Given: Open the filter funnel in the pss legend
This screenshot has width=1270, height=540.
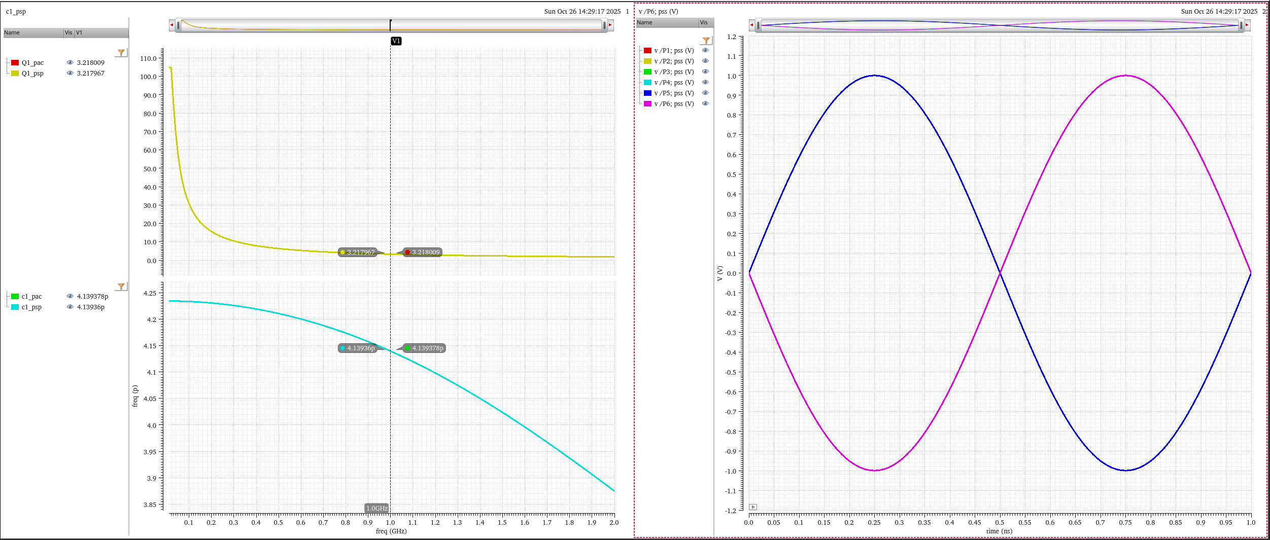Looking at the screenshot, I should (706, 41).
